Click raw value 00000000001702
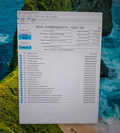 click(90, 78)
